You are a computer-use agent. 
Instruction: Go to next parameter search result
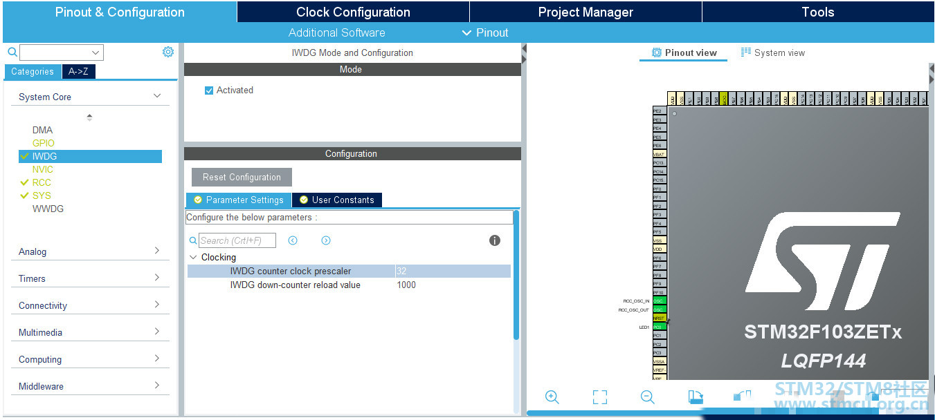326,240
